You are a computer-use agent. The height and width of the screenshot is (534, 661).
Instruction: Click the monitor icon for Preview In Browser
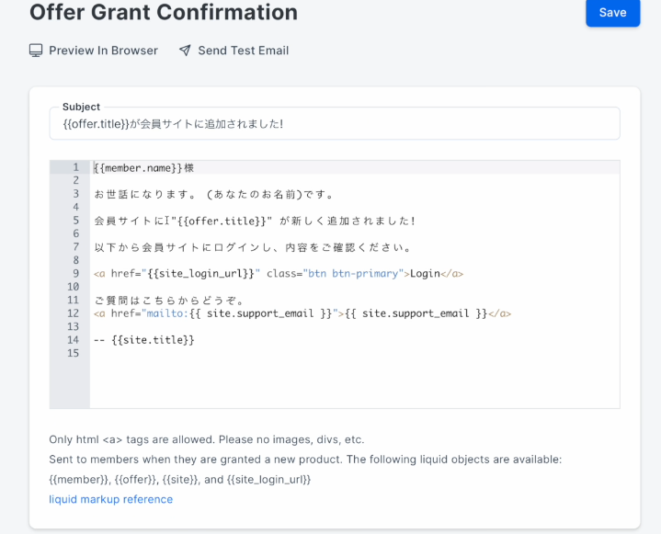click(36, 51)
